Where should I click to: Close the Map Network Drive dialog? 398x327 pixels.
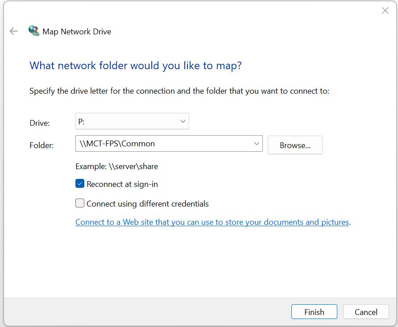coord(385,11)
